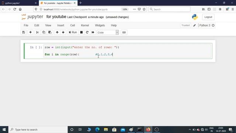This screenshot has width=236, height=133.
Task: Click the pencil edit-mode indicator icon
Action: click(194, 25)
